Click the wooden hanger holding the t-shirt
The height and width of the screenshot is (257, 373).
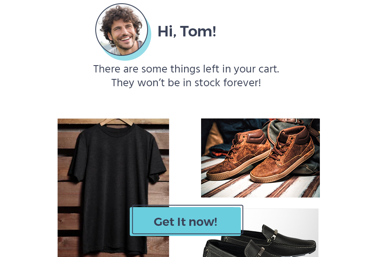116,121
